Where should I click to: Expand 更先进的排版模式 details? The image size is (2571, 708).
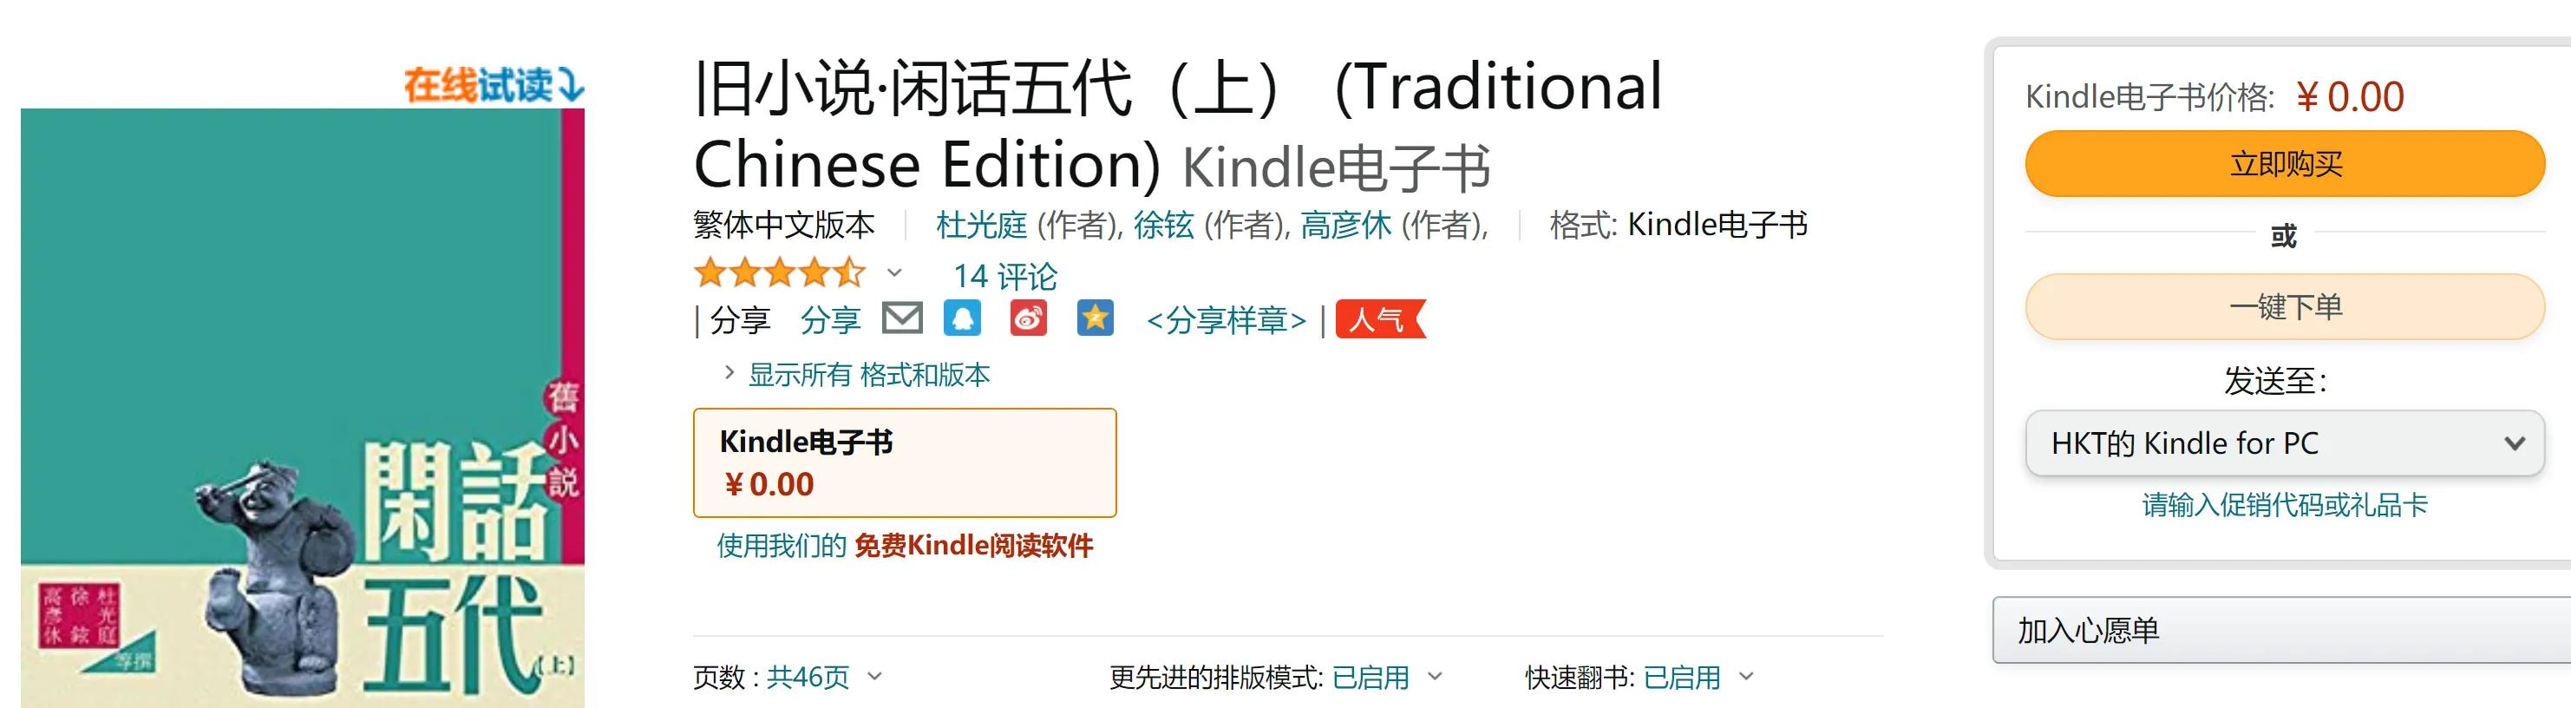tap(1436, 677)
